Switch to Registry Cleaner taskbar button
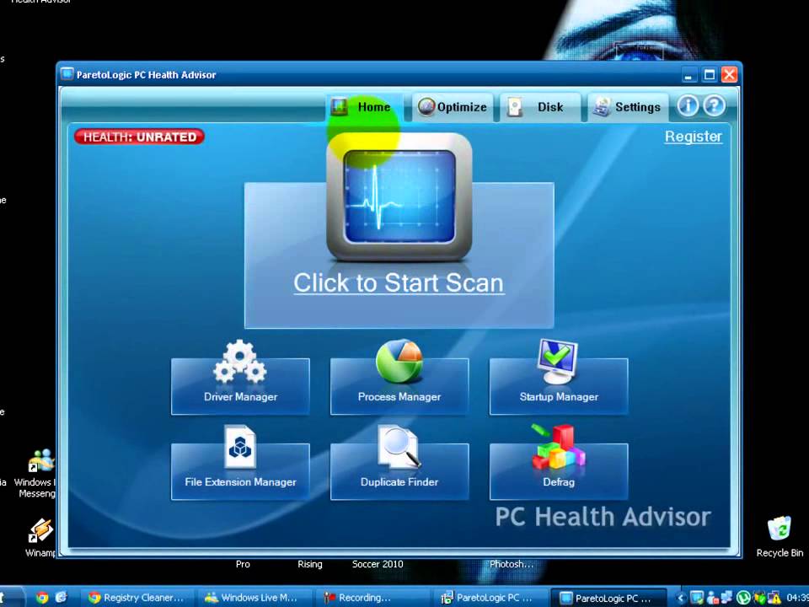 click(137, 598)
